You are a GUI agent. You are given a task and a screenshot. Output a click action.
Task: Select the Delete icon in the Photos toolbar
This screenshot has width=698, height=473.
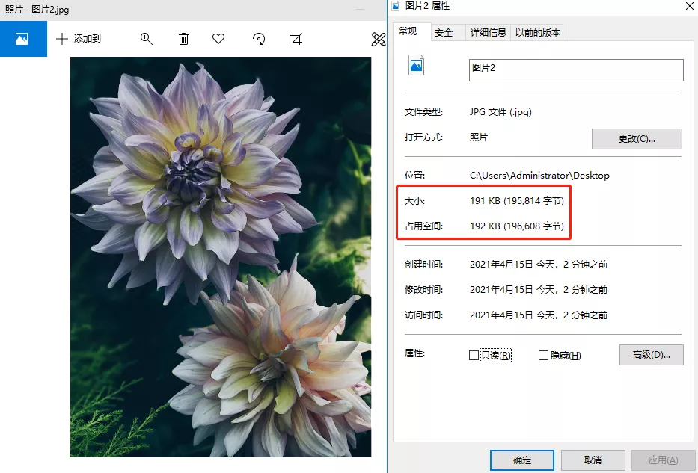(x=183, y=39)
